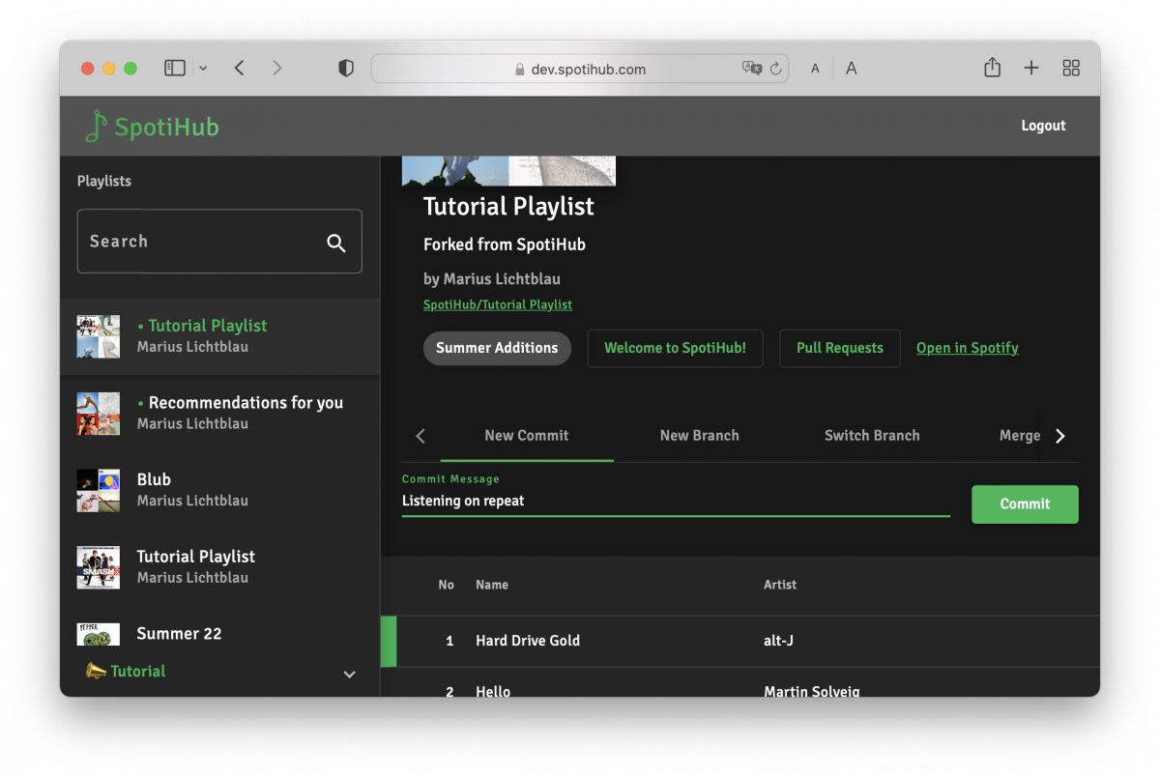
Task: Click the Safari forward arrow
Action: point(277,68)
